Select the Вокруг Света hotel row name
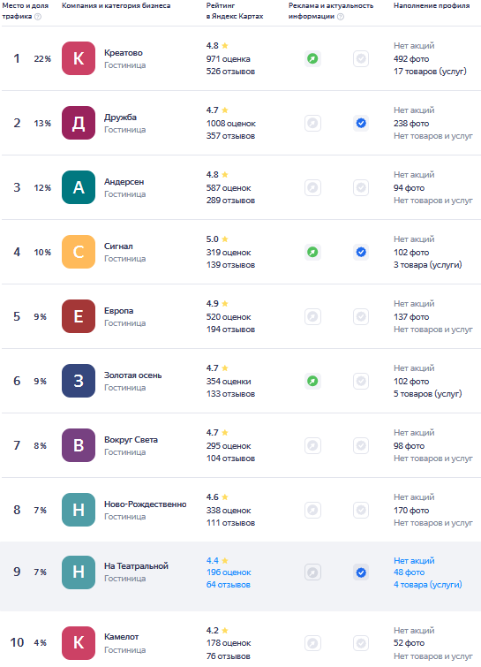481x667 pixels. (131, 440)
